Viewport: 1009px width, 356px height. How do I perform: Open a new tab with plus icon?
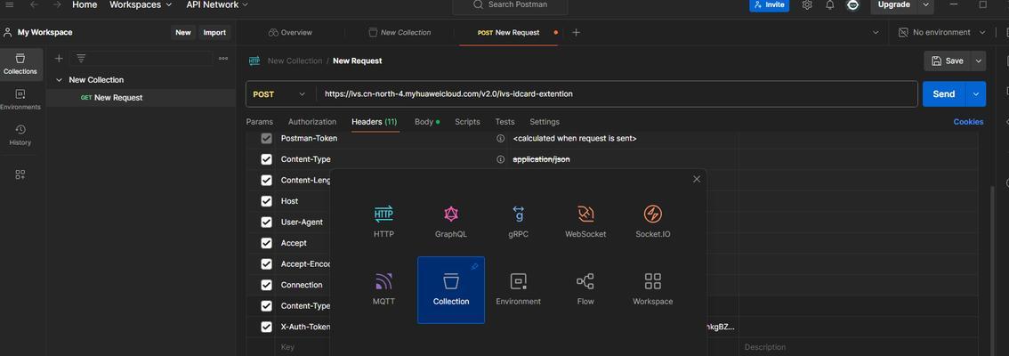pos(576,32)
